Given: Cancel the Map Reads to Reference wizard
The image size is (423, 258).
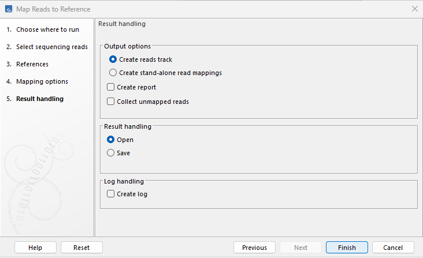Looking at the screenshot, I should (393, 247).
